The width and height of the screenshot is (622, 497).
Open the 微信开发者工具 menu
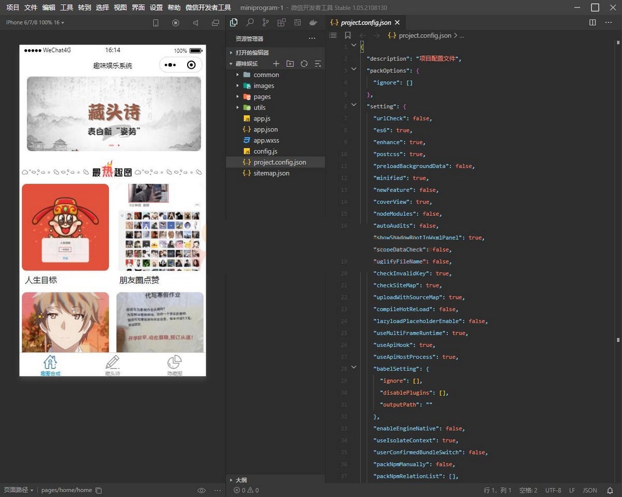click(208, 8)
